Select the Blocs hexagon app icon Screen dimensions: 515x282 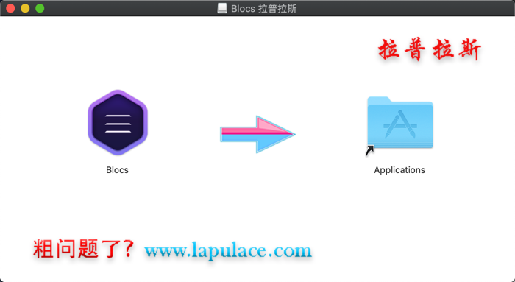pos(118,122)
